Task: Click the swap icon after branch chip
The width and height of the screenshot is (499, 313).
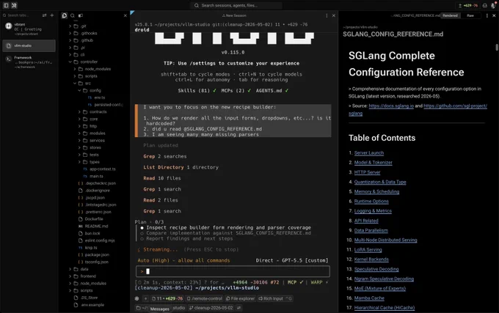Action: coord(238,308)
